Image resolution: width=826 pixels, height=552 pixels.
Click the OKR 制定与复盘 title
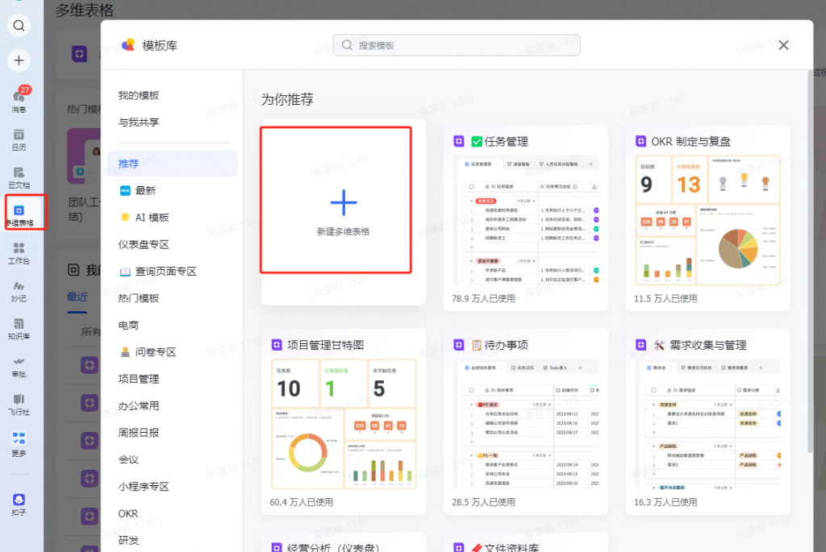pos(690,142)
